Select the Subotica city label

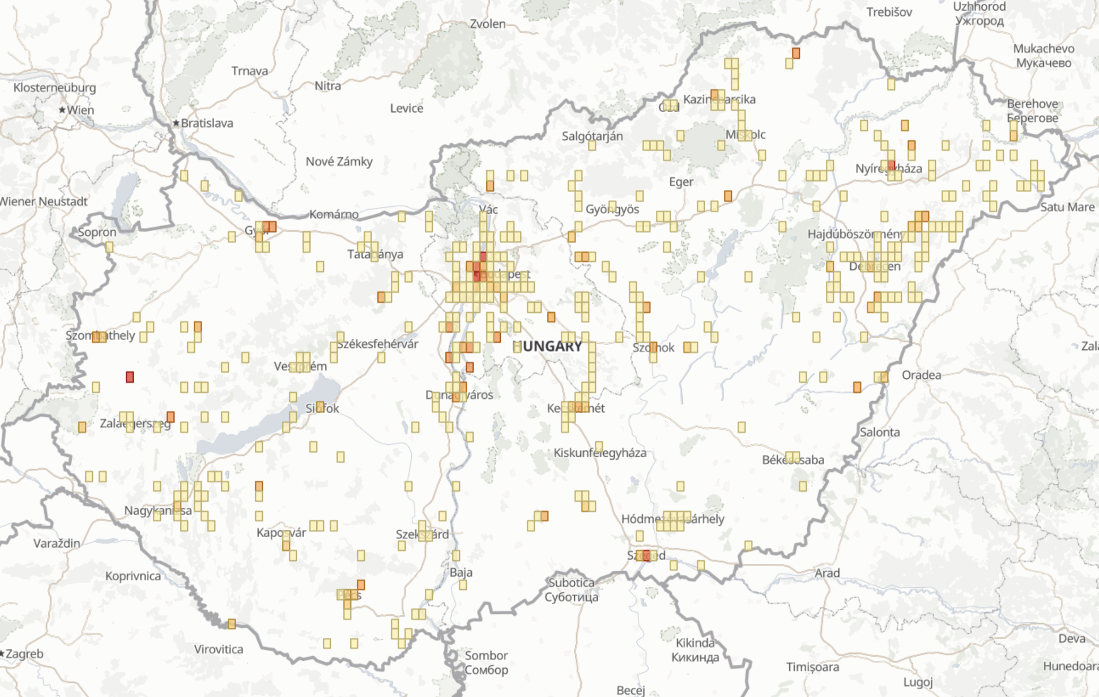(571, 583)
